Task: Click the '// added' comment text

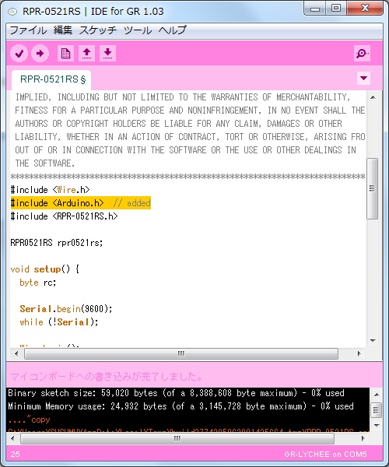Action: (131, 203)
